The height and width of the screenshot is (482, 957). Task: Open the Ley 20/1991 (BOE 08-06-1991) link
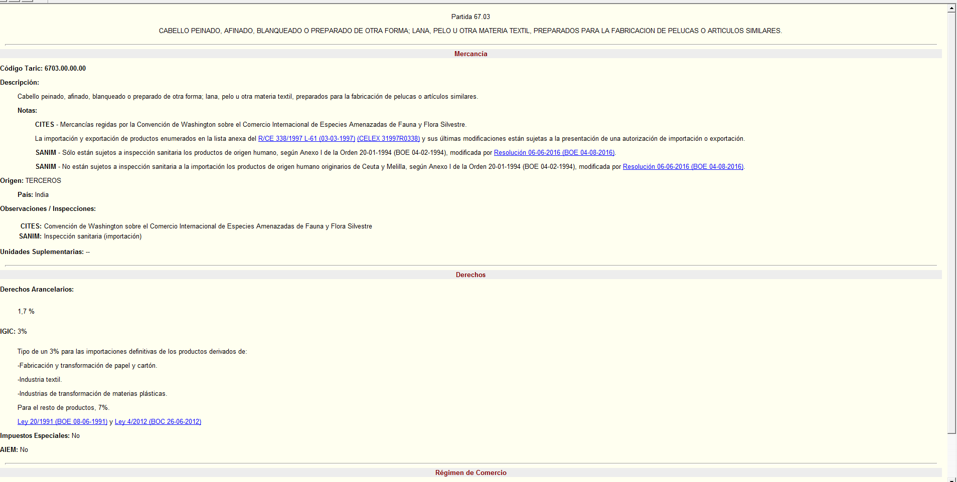tap(62, 422)
